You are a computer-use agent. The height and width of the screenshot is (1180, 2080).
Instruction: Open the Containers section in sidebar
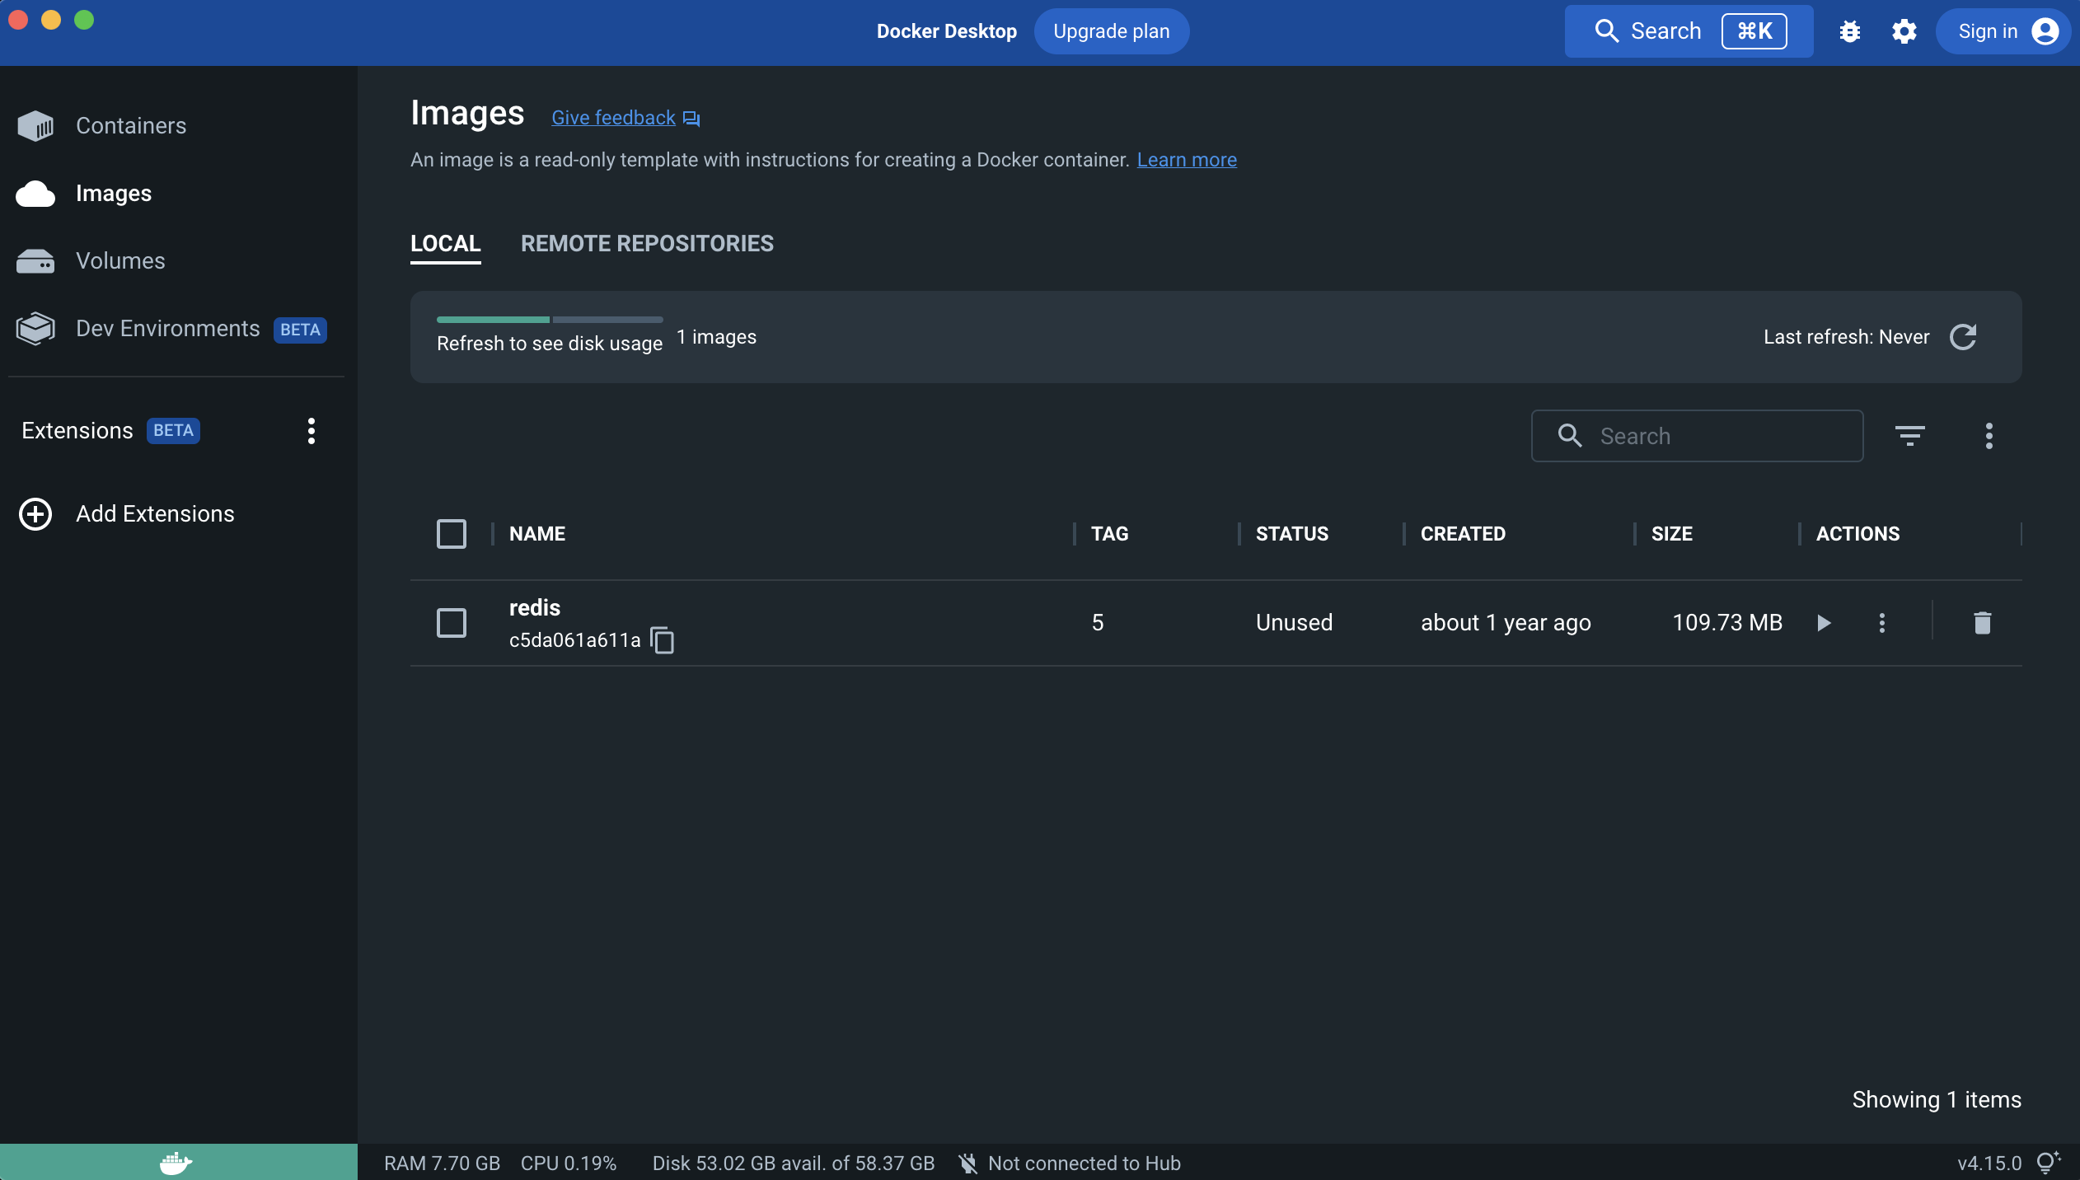click(x=130, y=125)
